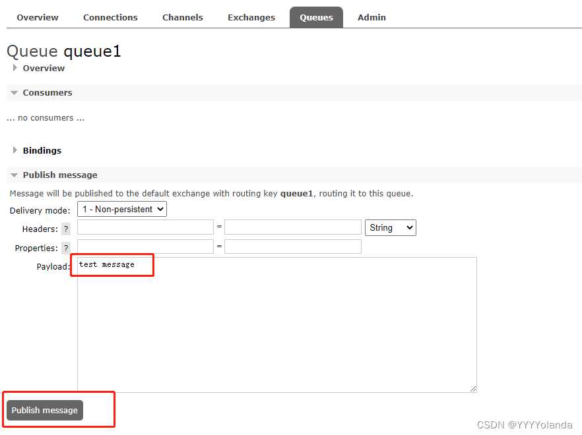Screen dimensions: 582x435
Task: Select the Queues tab
Action: (x=316, y=17)
